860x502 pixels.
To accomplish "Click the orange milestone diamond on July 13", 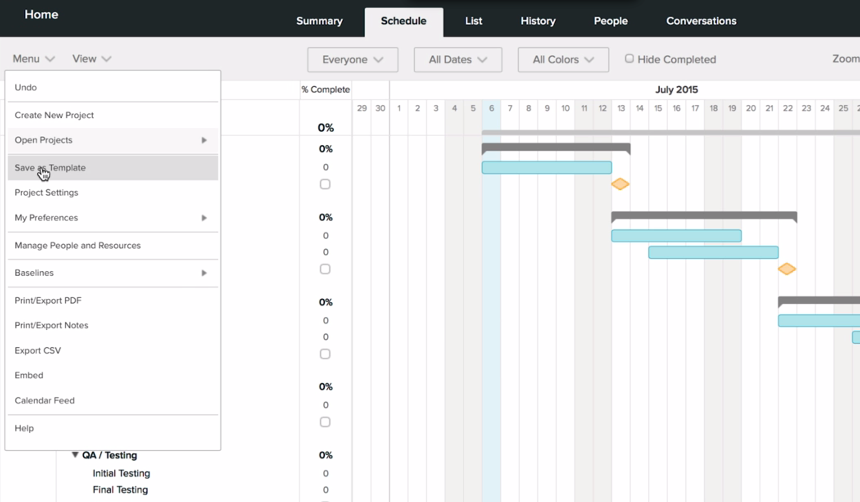I will tap(620, 184).
